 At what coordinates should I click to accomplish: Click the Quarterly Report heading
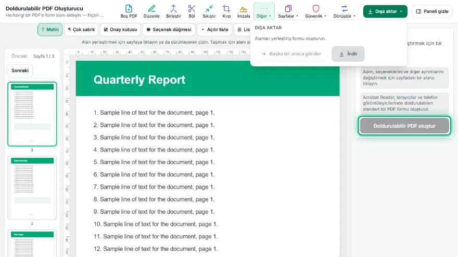point(139,79)
